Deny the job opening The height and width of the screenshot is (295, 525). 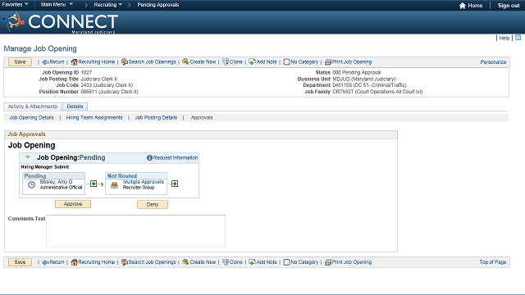pyautogui.click(x=153, y=204)
